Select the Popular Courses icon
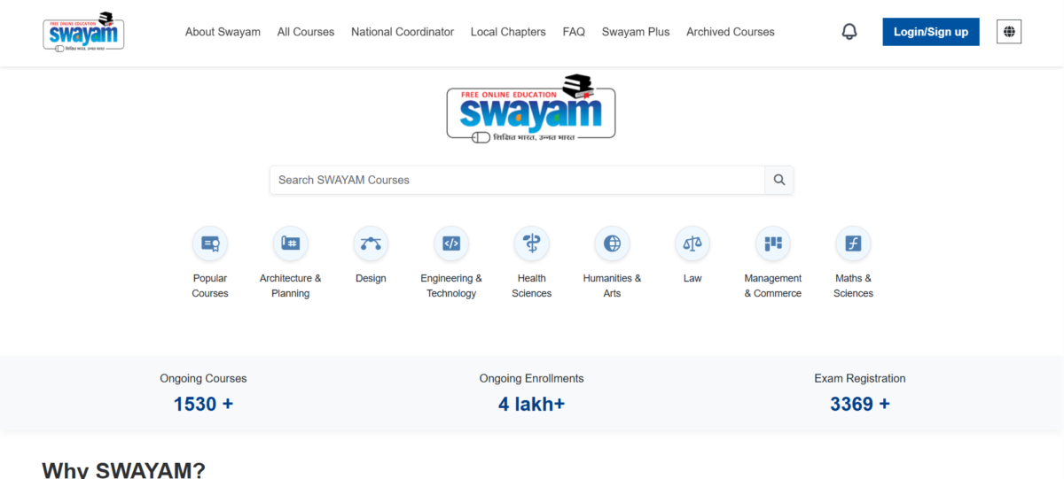The image size is (1064, 479). (x=210, y=243)
